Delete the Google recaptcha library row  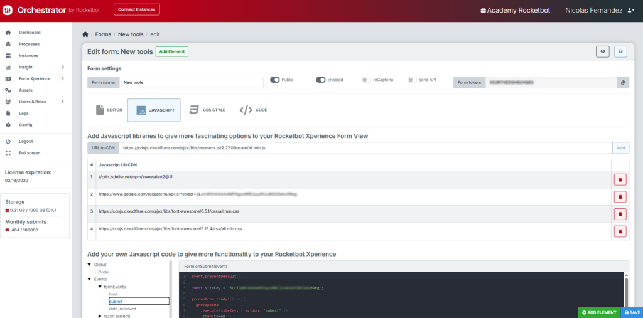click(620, 197)
